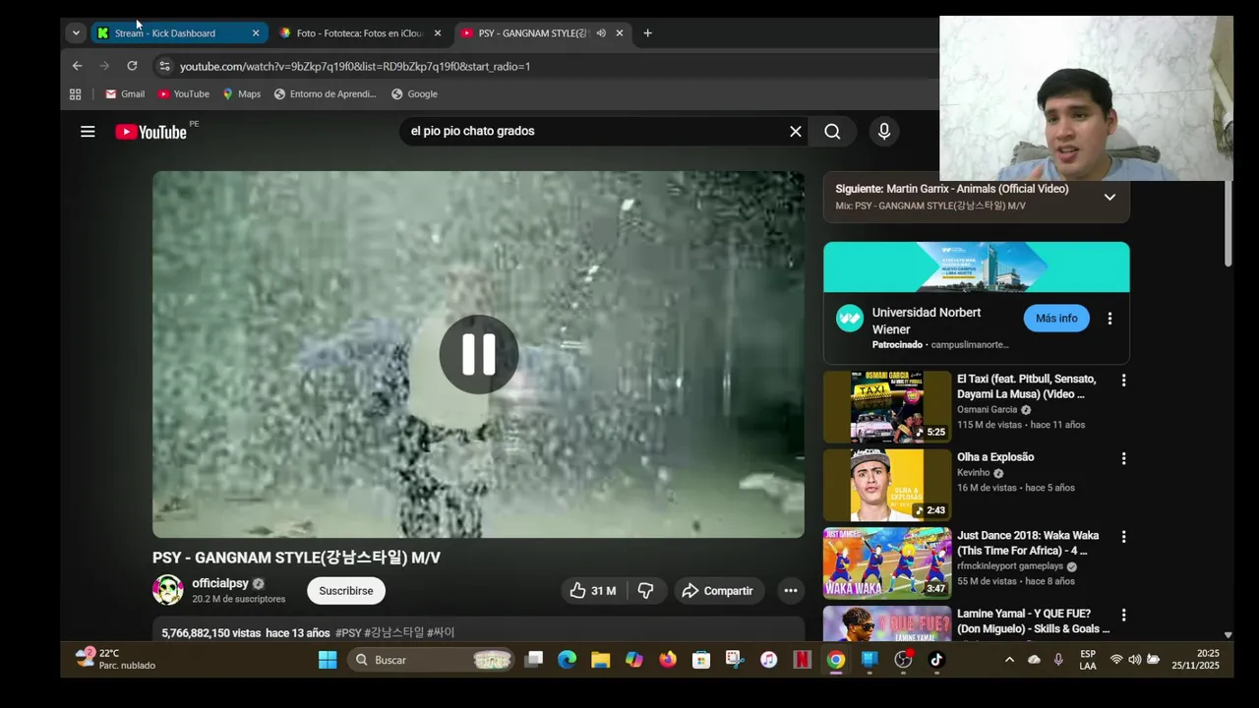The image size is (1259, 708).
Task: Open El Taxi feat. Pitbull title link
Action: [x=1027, y=386]
